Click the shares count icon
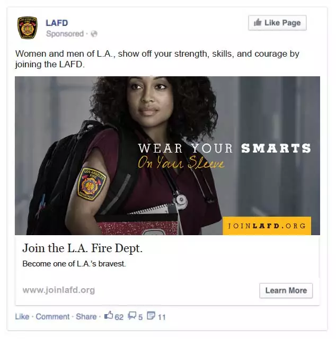The image size is (336, 339). click(x=151, y=316)
